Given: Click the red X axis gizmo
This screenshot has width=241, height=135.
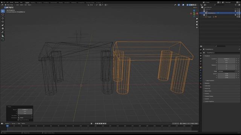Looking at the screenshot, I should (197, 13).
